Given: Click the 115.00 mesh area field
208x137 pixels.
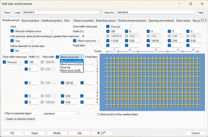Looking at the screenshot, I should [115, 41].
